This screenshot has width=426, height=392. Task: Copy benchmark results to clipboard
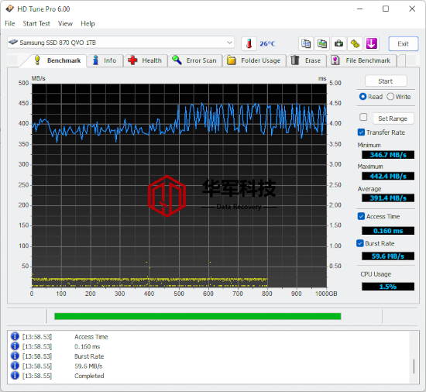(x=306, y=43)
